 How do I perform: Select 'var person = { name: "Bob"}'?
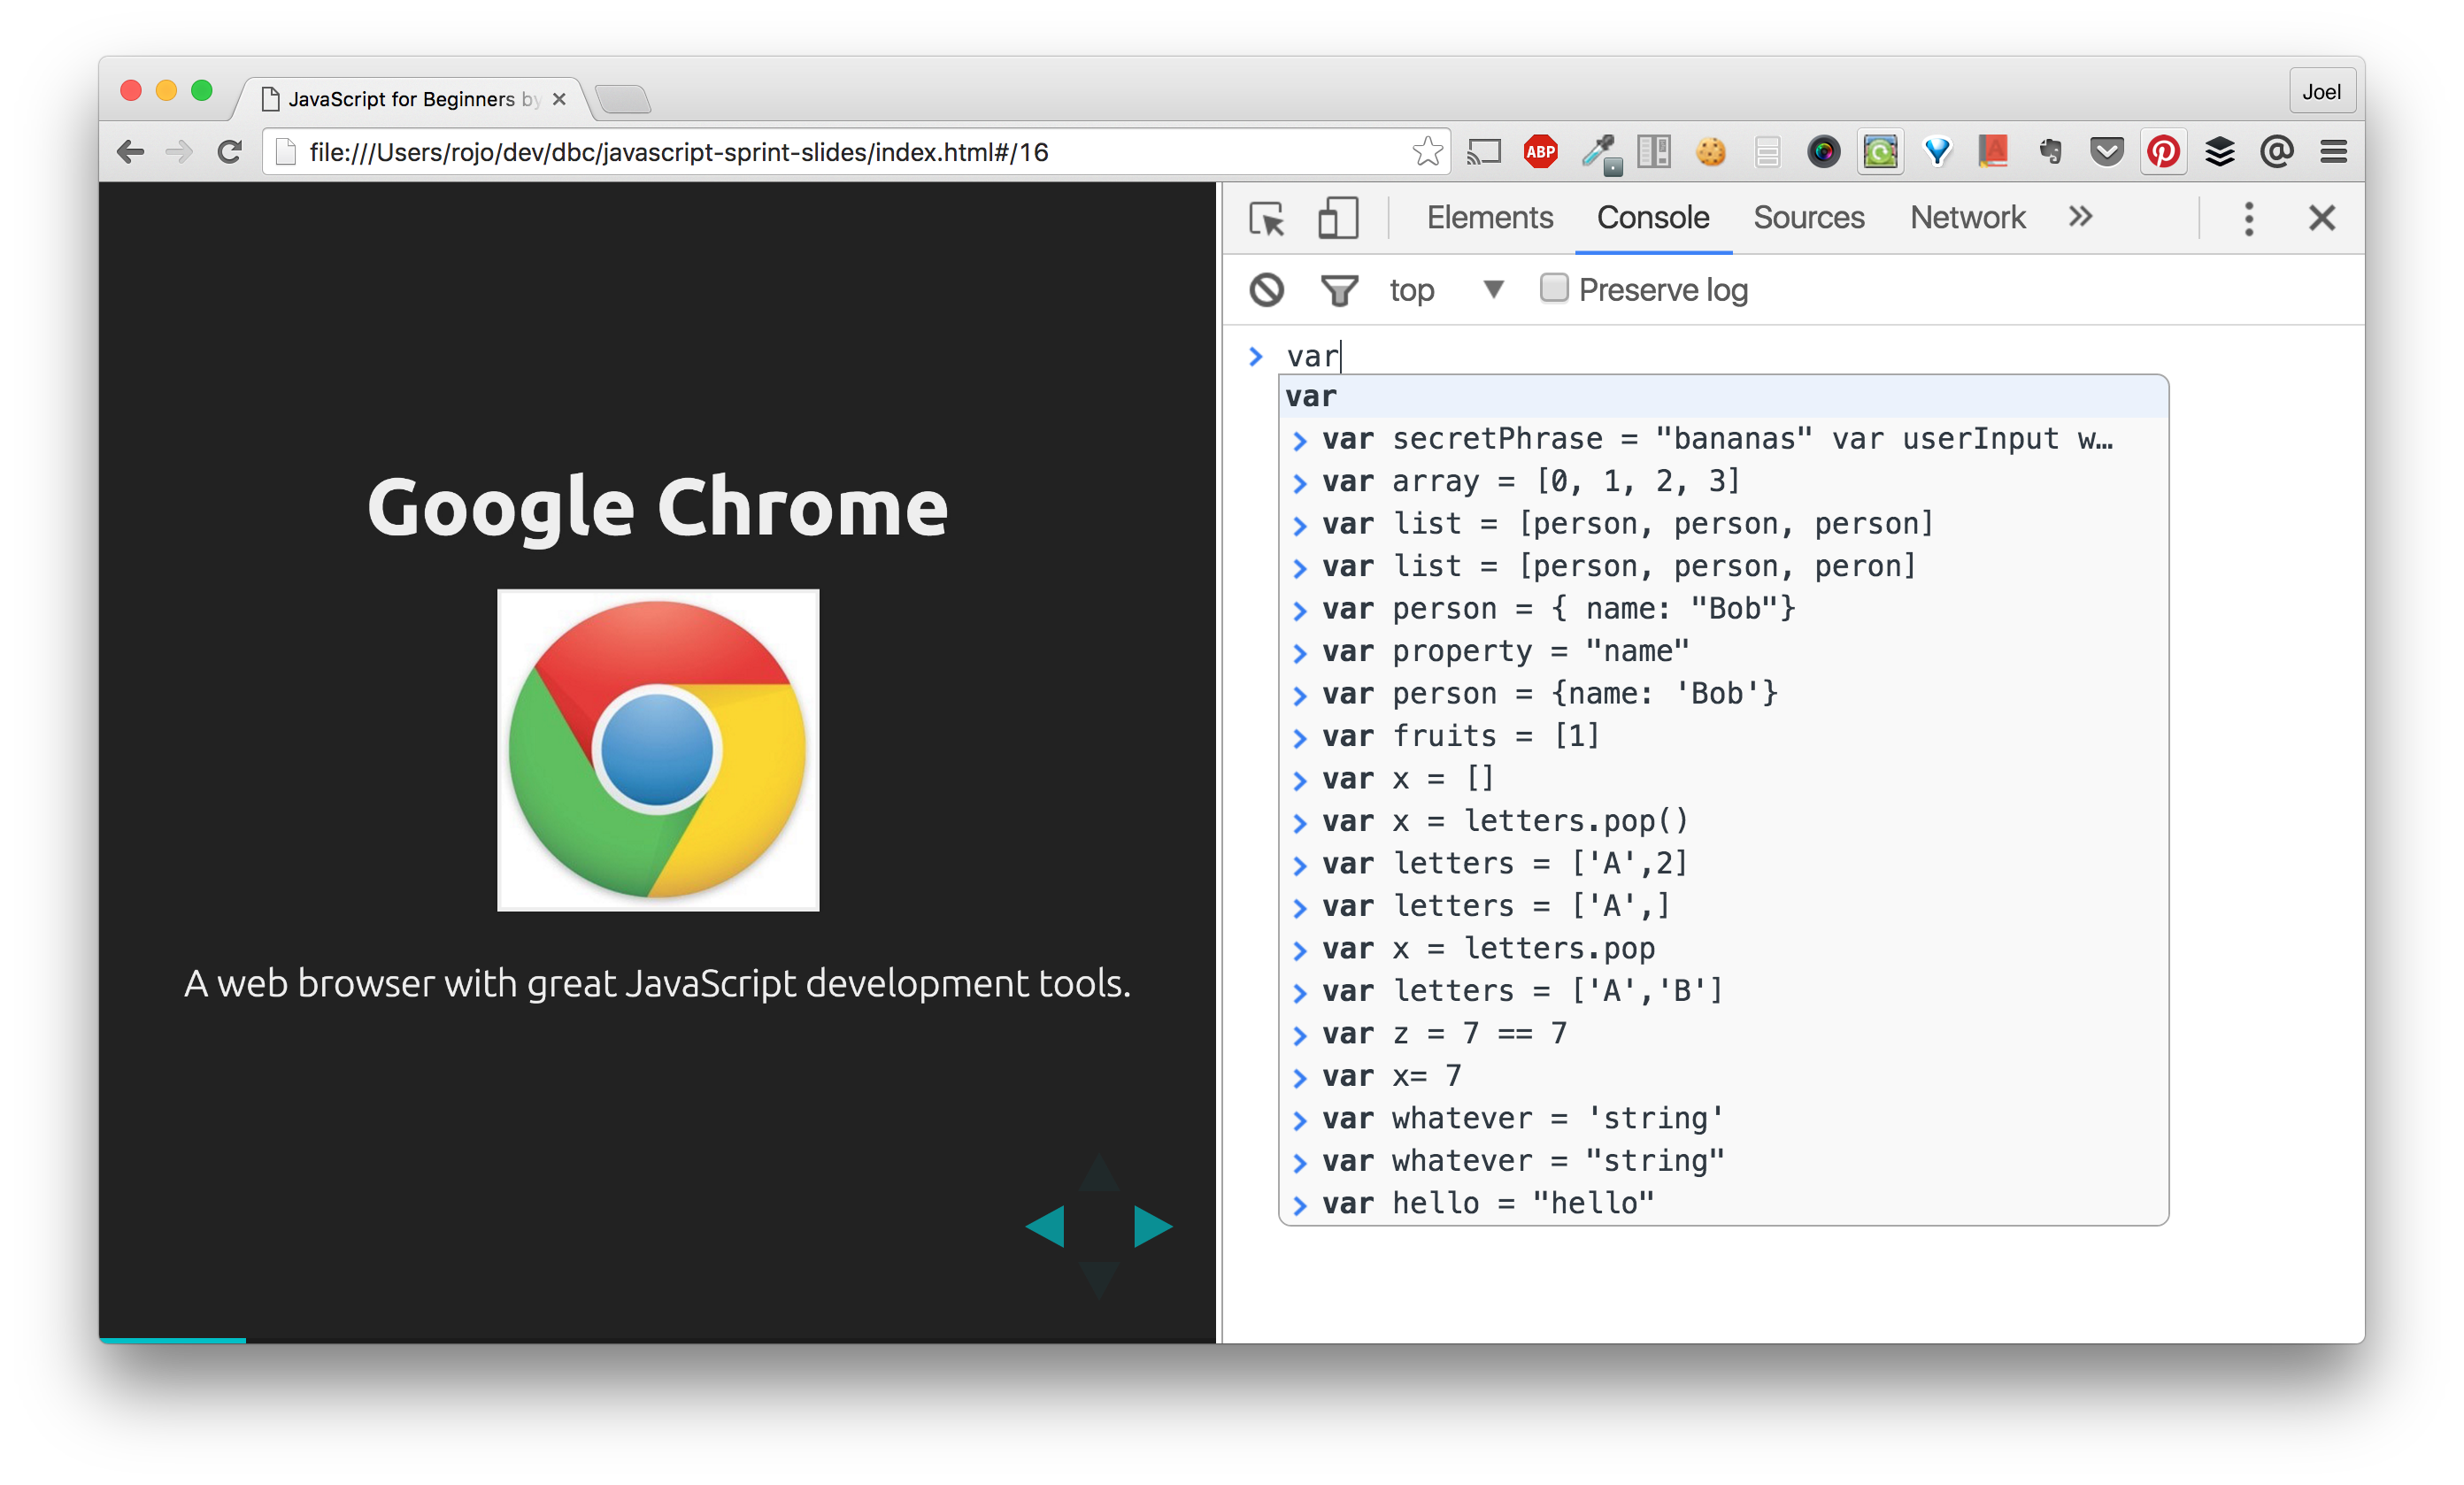tap(1724, 609)
